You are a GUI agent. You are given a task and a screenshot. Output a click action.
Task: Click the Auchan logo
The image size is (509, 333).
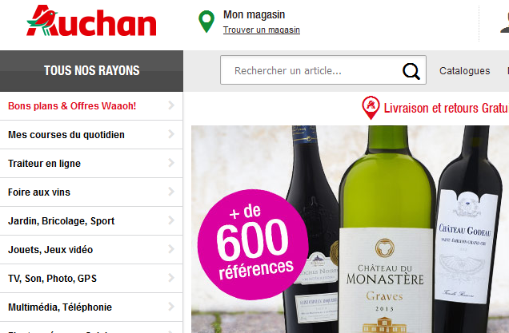[91, 21]
